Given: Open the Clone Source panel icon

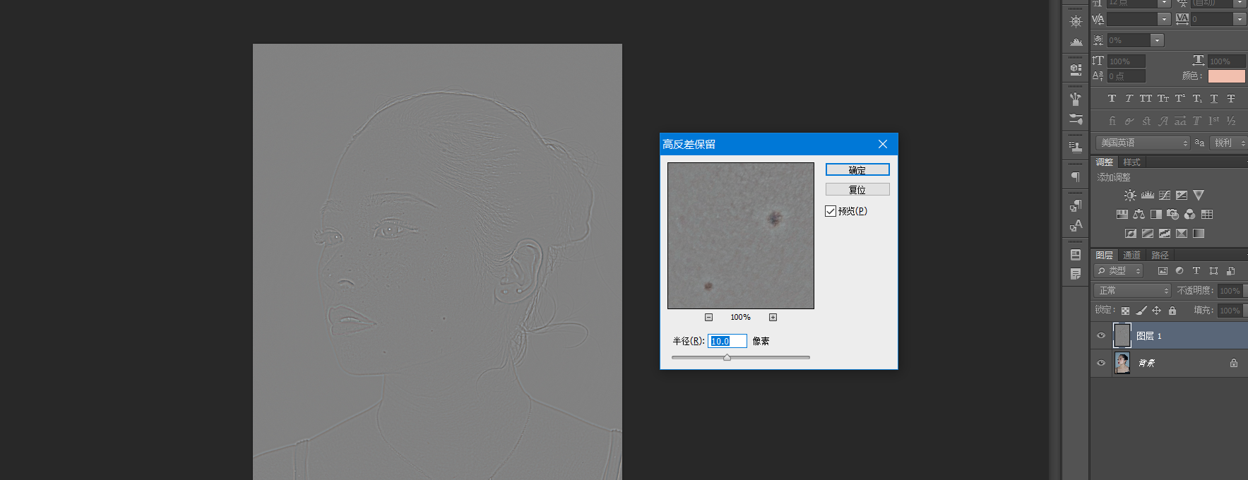Looking at the screenshot, I should click(1076, 147).
